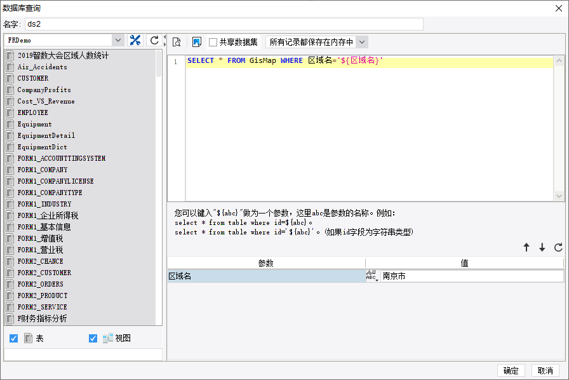Viewport: 569px width, 380px height.
Task: Refresh the parameter list
Action: (x=558, y=247)
